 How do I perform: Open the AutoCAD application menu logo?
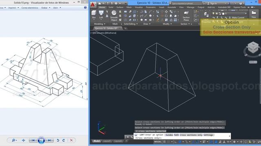click(x=93, y=4)
